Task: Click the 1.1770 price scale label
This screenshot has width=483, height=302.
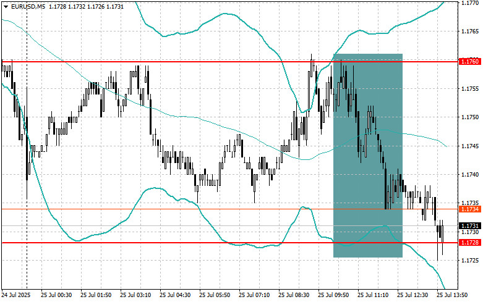Action: tap(470, 2)
